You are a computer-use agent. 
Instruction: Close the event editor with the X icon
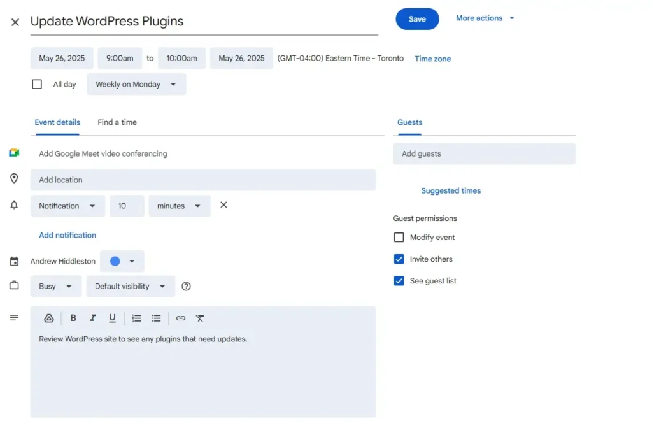[15, 22]
